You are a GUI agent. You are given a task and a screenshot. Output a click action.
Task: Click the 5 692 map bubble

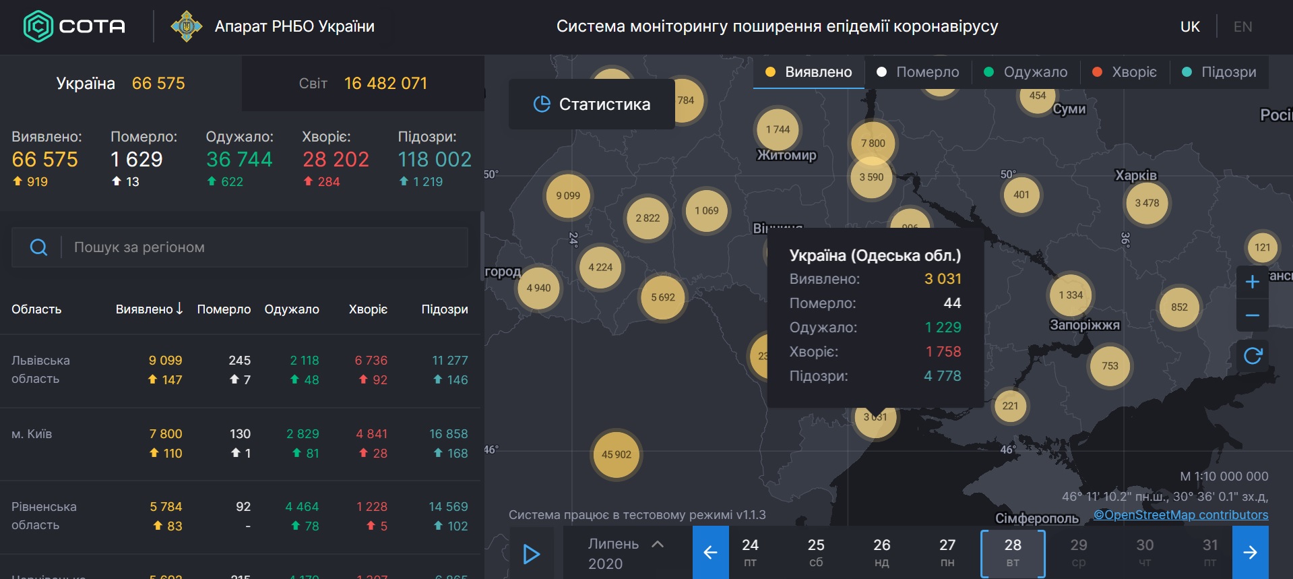click(662, 298)
